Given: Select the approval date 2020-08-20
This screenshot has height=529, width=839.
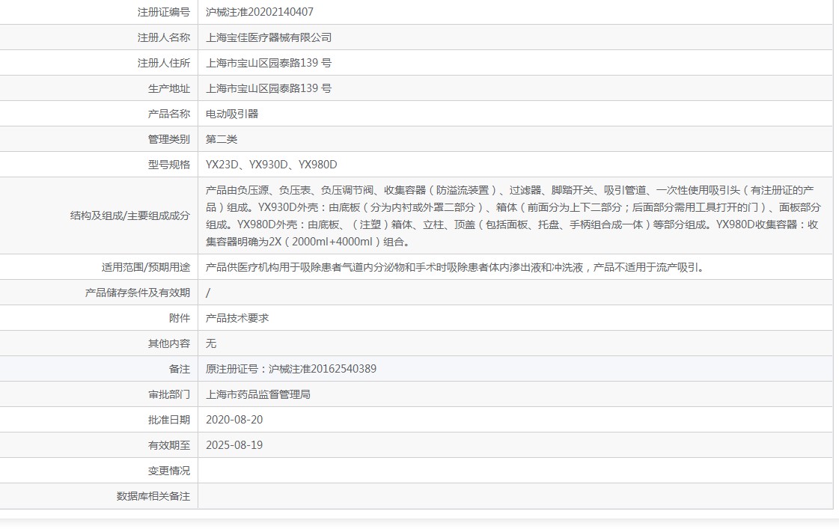Looking at the screenshot, I should coord(234,420).
